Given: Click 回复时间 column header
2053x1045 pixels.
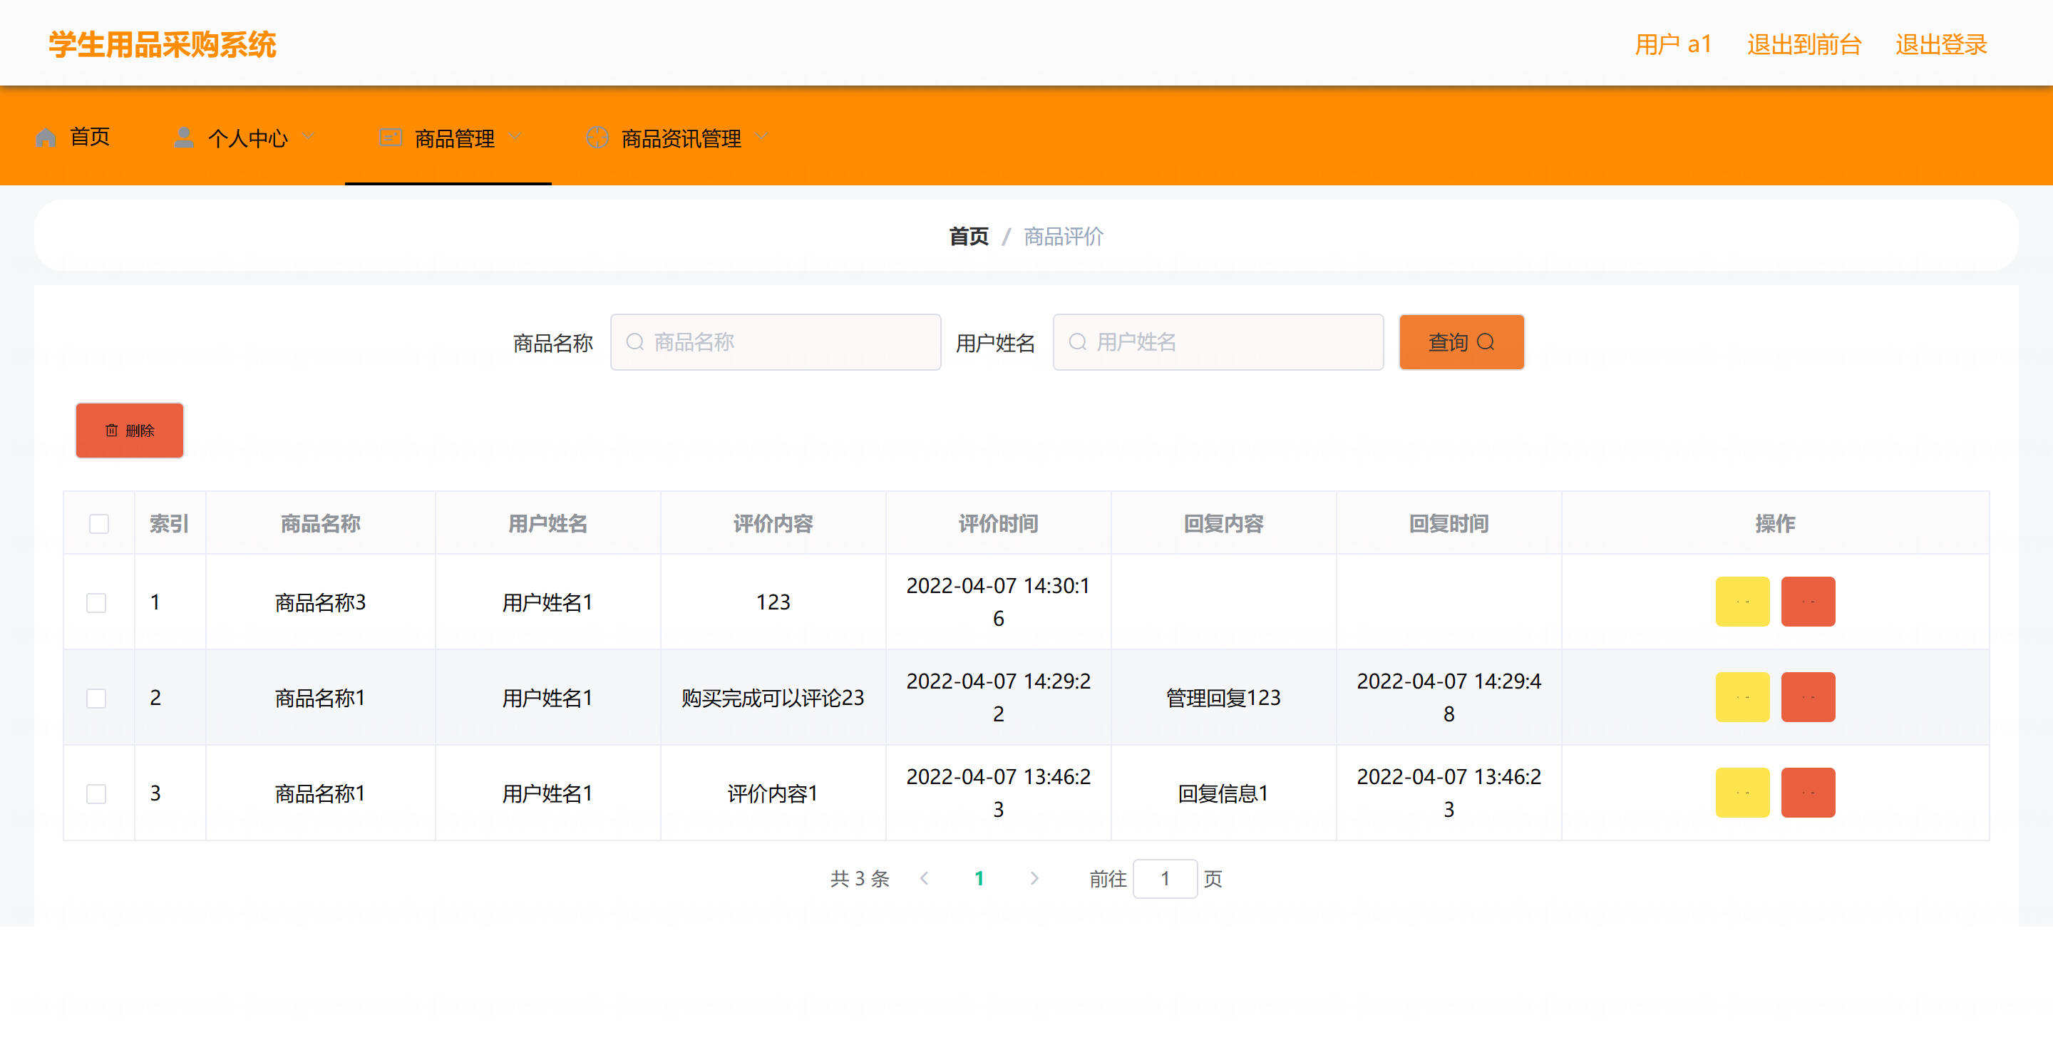Looking at the screenshot, I should (1449, 524).
